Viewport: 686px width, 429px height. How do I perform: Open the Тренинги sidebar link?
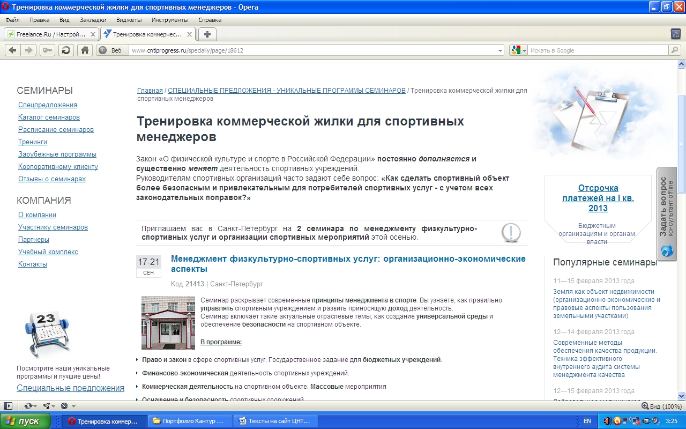[33, 142]
